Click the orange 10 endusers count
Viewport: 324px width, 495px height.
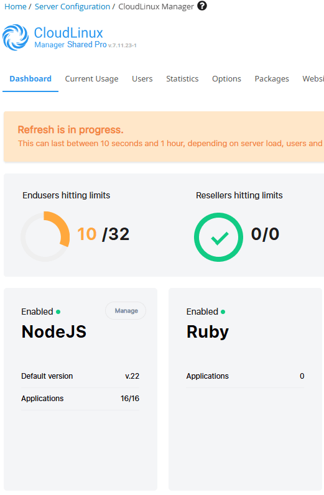click(87, 234)
